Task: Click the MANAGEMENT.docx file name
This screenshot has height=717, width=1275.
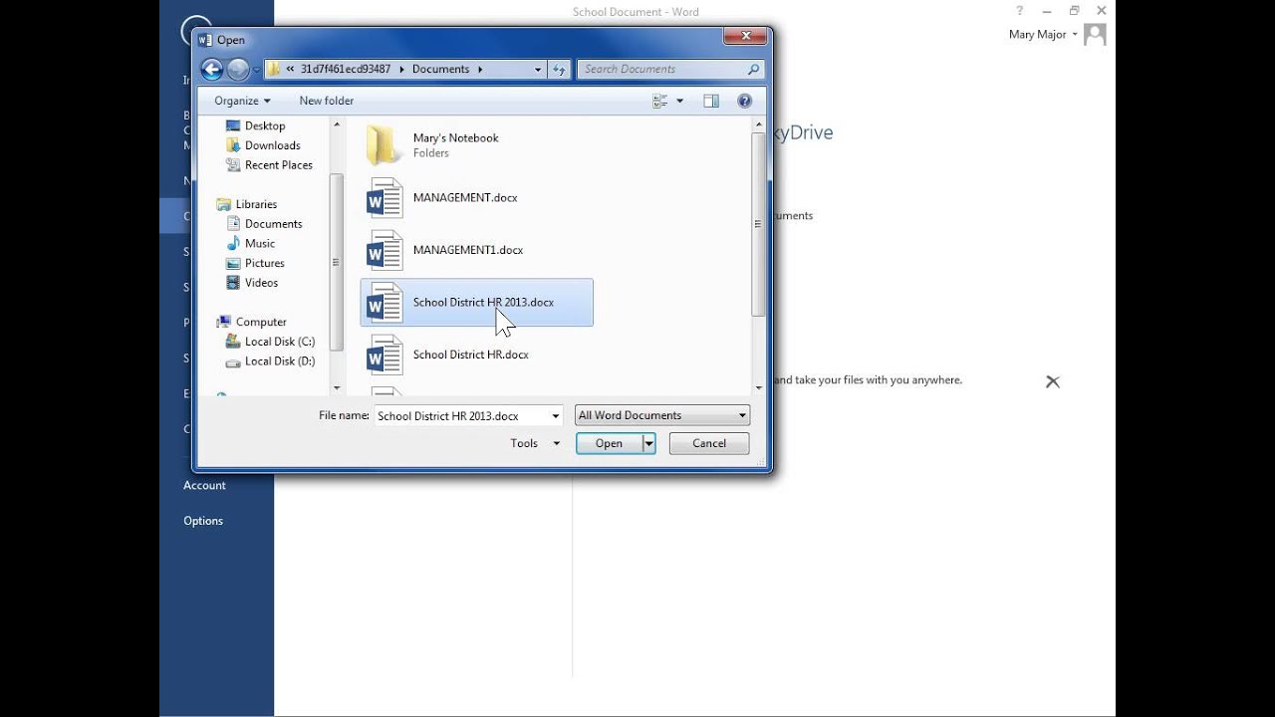Action: 465,197
